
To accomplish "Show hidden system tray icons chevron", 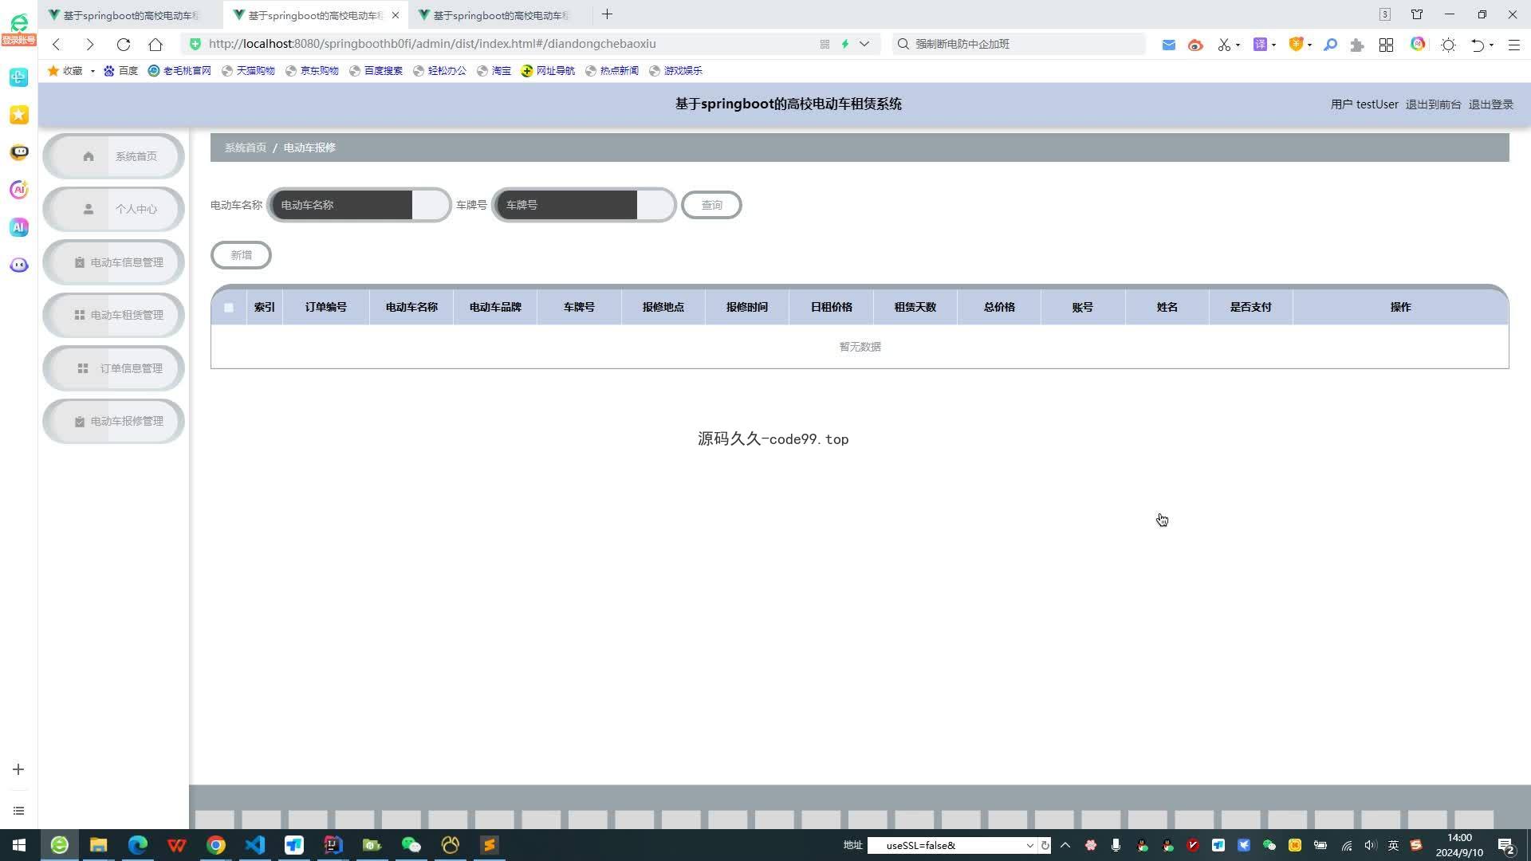I will [x=1065, y=845].
